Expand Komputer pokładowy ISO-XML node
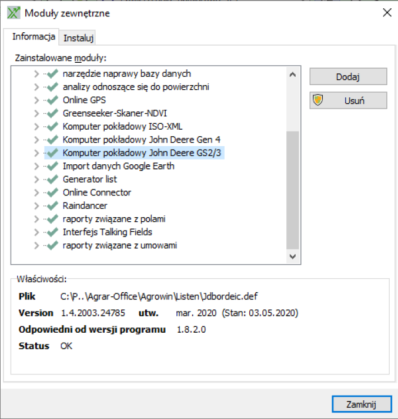Viewport: 398px width, 419px height. pyautogui.click(x=36, y=127)
